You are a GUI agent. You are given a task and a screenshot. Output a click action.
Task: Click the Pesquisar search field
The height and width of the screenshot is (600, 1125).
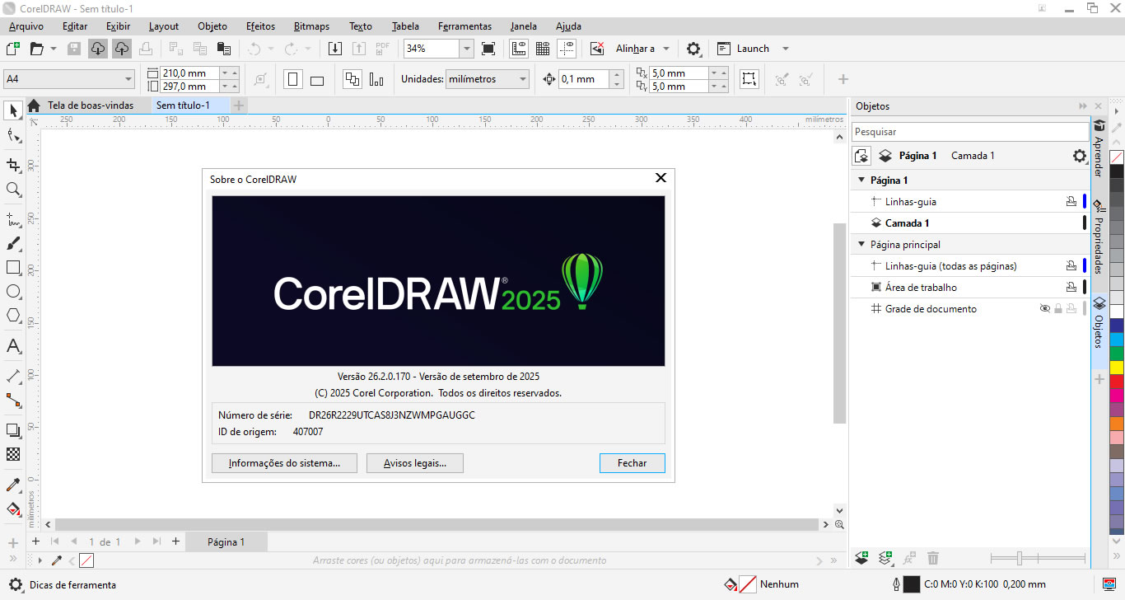969,132
